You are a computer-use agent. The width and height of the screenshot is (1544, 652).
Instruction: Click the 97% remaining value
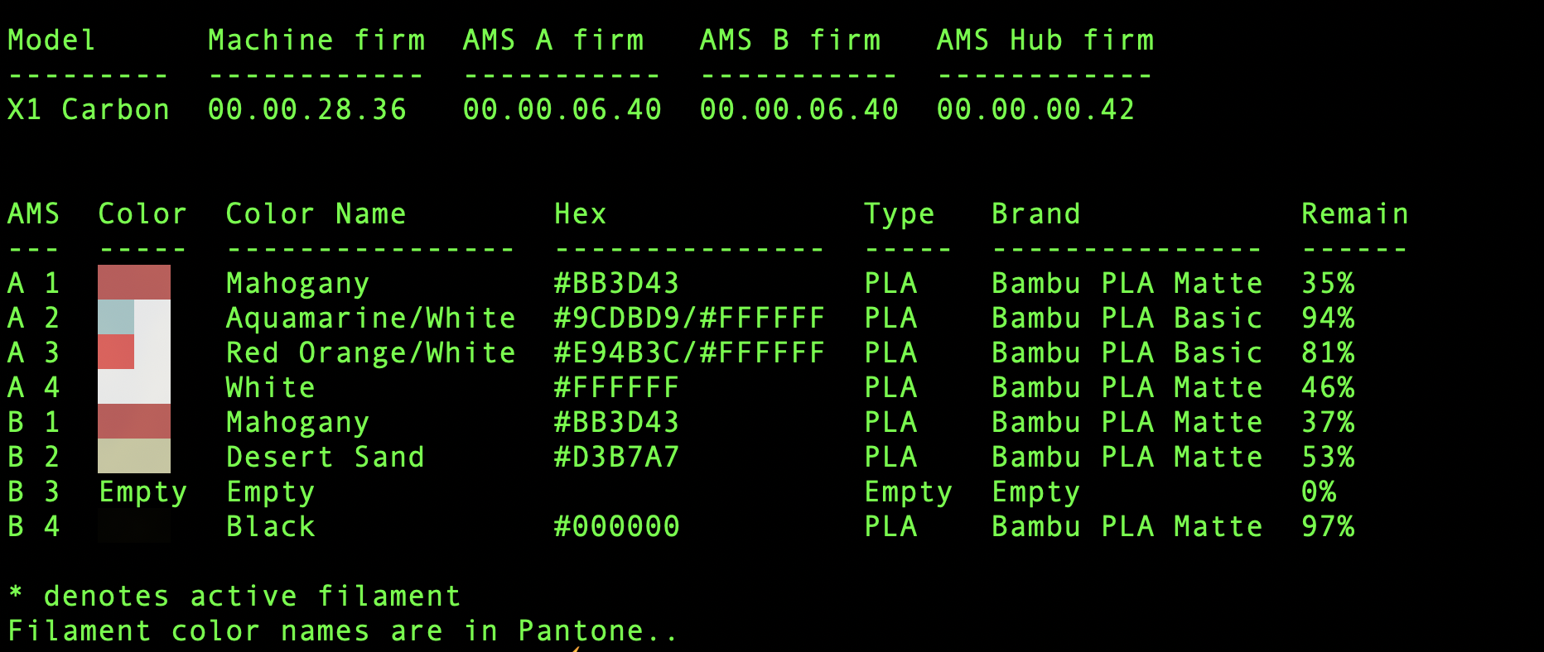coord(1328,526)
